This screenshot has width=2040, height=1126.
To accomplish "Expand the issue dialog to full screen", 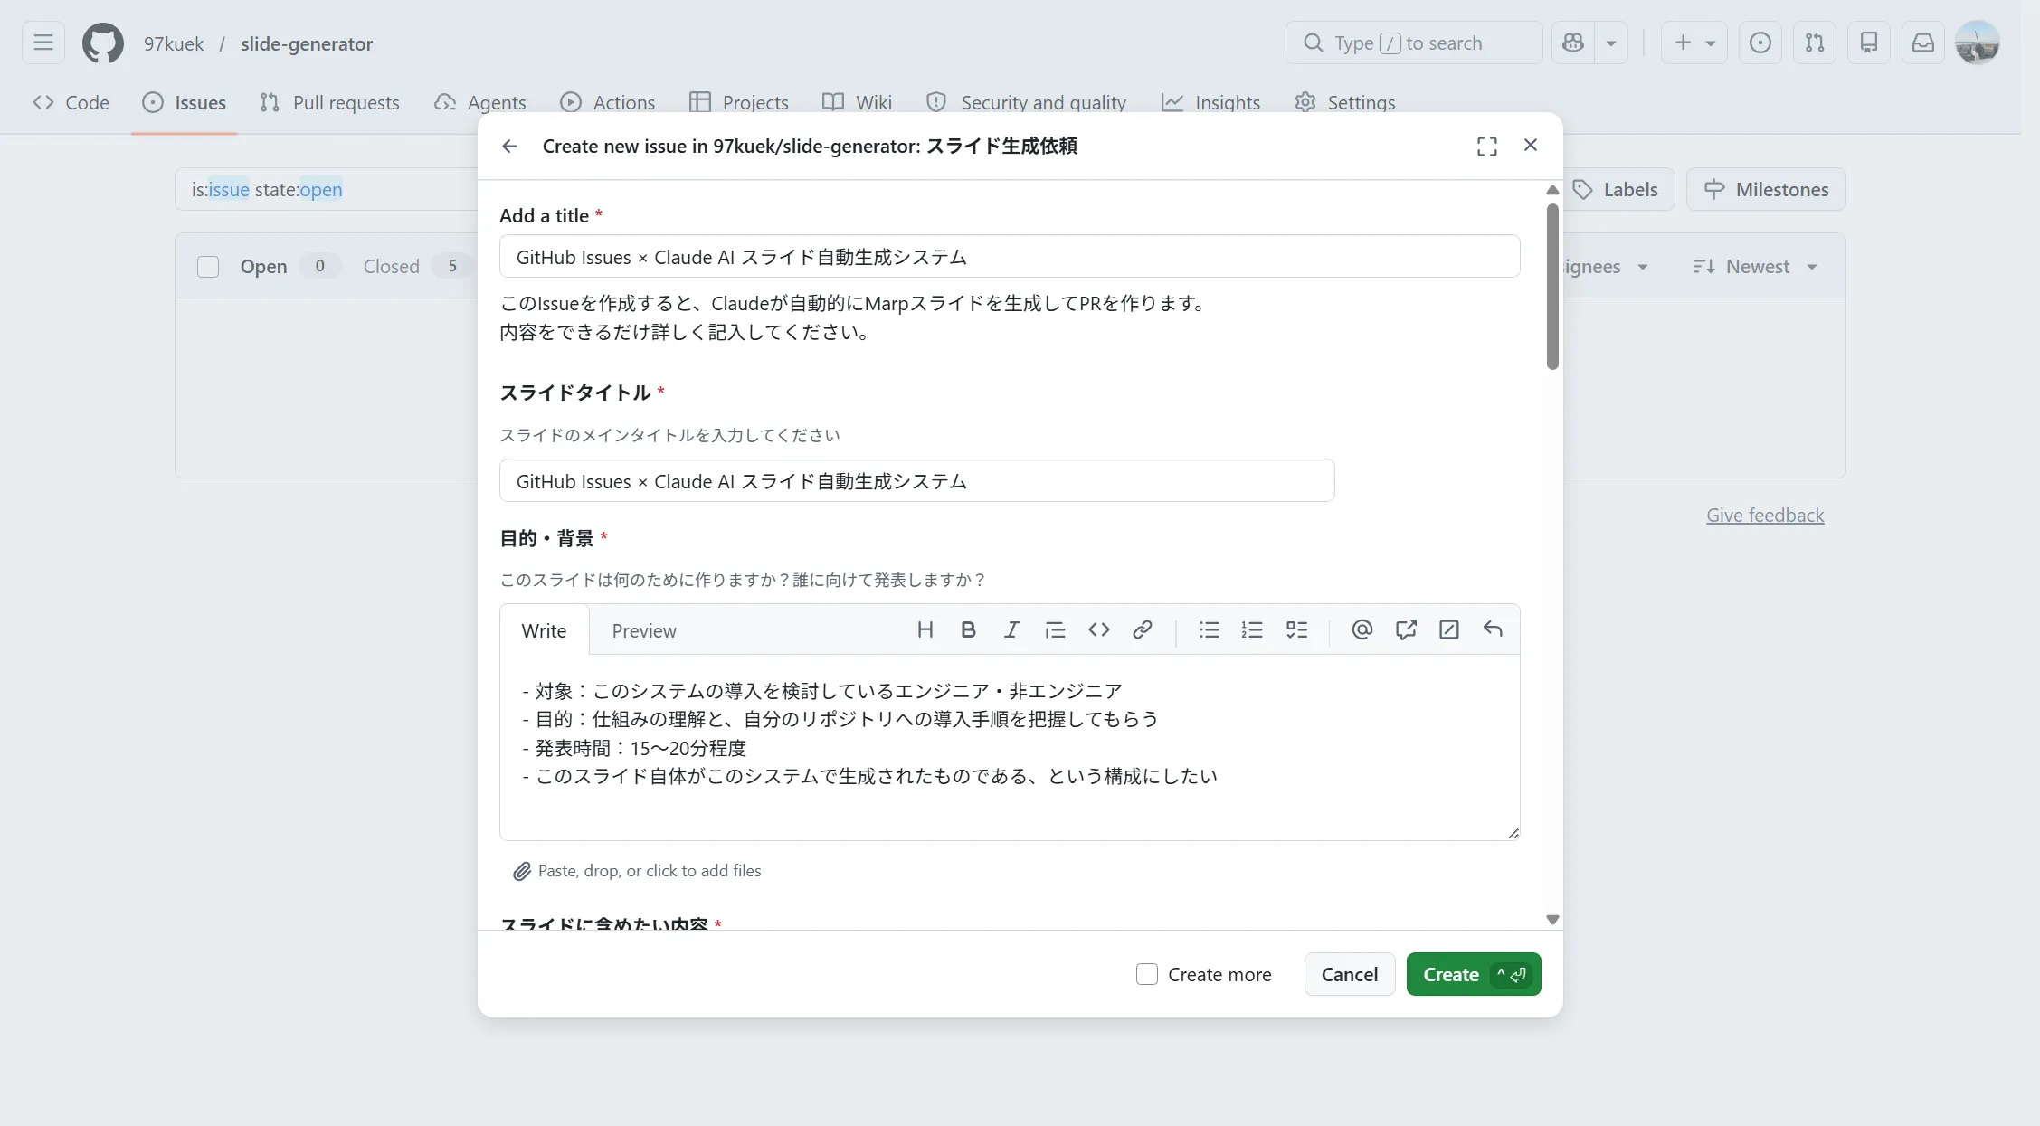I will click(x=1486, y=146).
